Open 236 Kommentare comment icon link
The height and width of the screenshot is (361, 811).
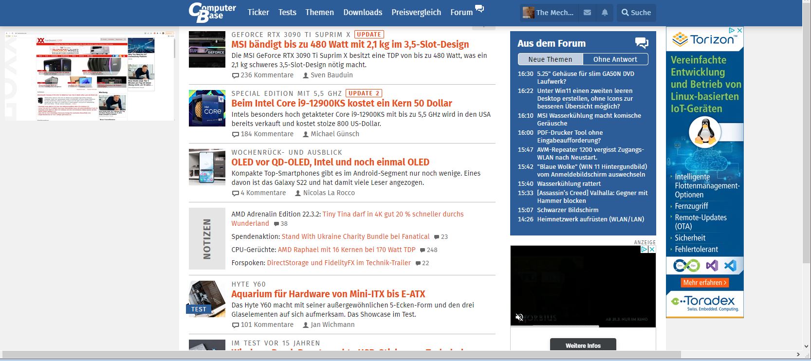(263, 75)
